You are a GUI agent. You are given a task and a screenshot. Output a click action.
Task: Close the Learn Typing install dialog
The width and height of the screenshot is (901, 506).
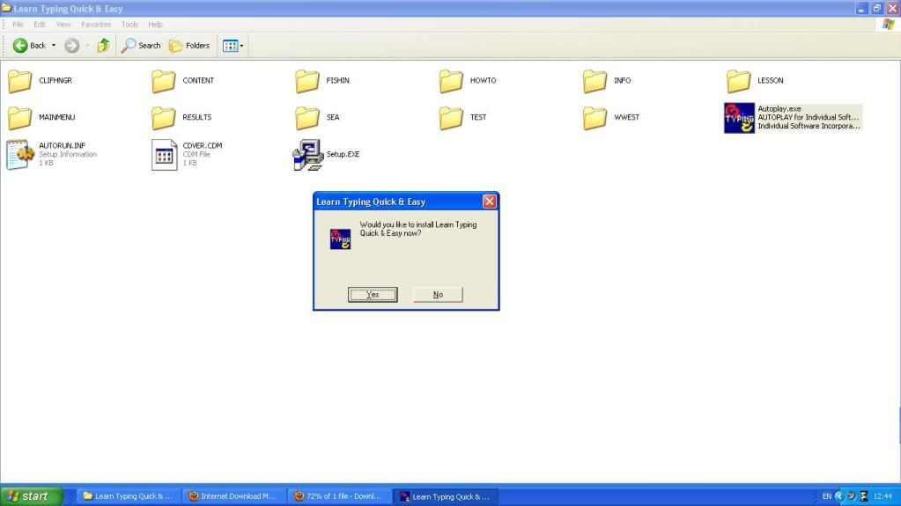click(x=489, y=201)
